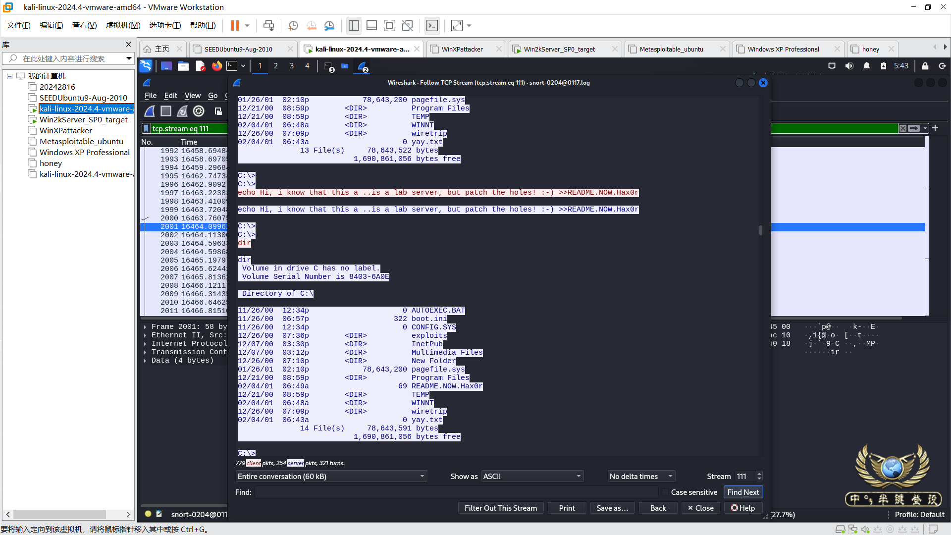Screen dimensions: 951x535
Task: Open the Entire conversation dropdown
Action: (x=331, y=476)
